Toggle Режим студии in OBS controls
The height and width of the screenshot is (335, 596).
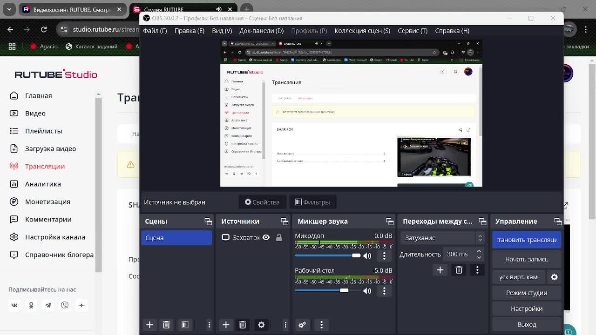tap(527, 293)
